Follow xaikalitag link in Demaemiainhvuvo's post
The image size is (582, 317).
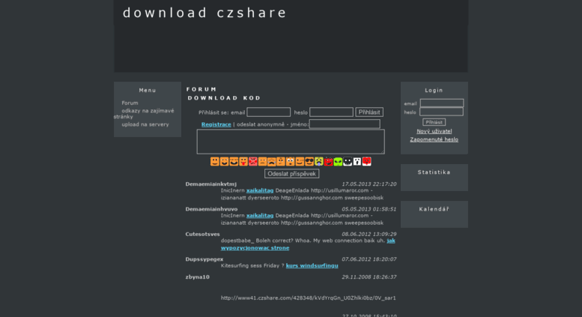click(260, 216)
